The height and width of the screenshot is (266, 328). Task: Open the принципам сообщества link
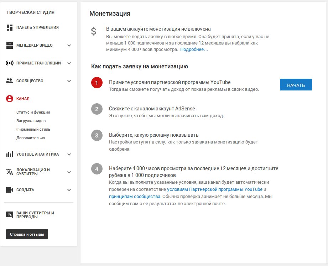pyautogui.click(x=135, y=197)
